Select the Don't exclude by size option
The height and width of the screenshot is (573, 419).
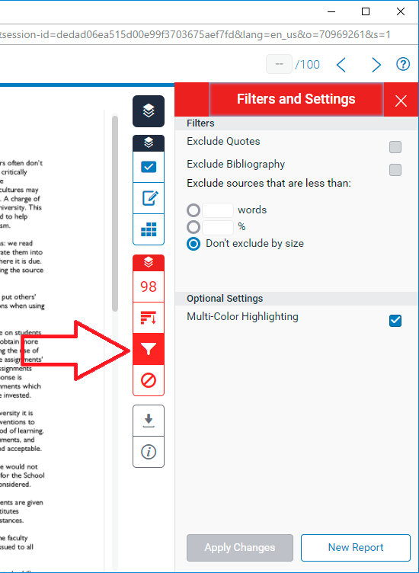click(194, 244)
